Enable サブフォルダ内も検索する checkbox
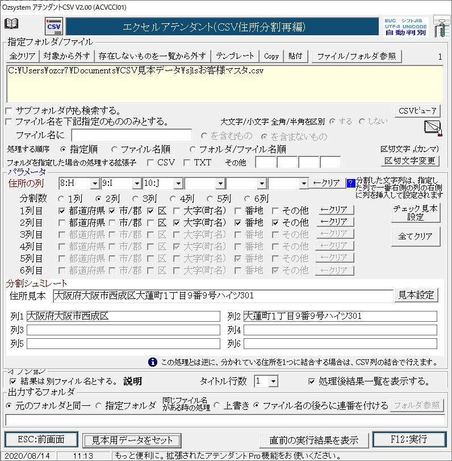The height and width of the screenshot is (461, 452). click(x=9, y=110)
